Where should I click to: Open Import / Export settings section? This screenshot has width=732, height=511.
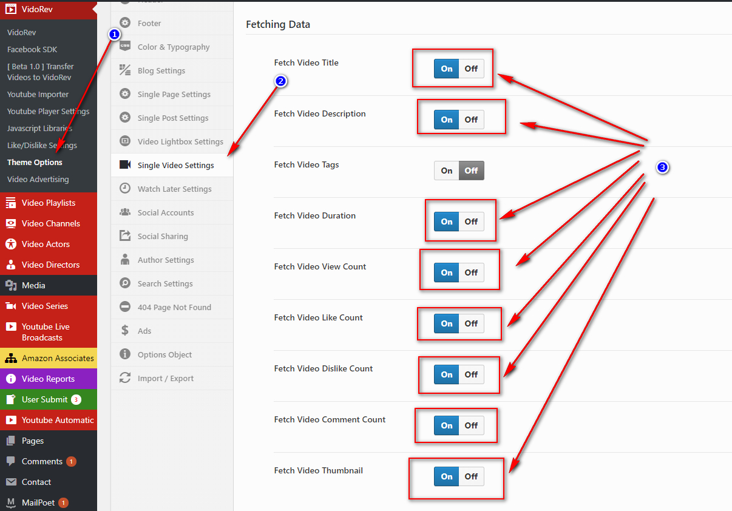tap(165, 378)
